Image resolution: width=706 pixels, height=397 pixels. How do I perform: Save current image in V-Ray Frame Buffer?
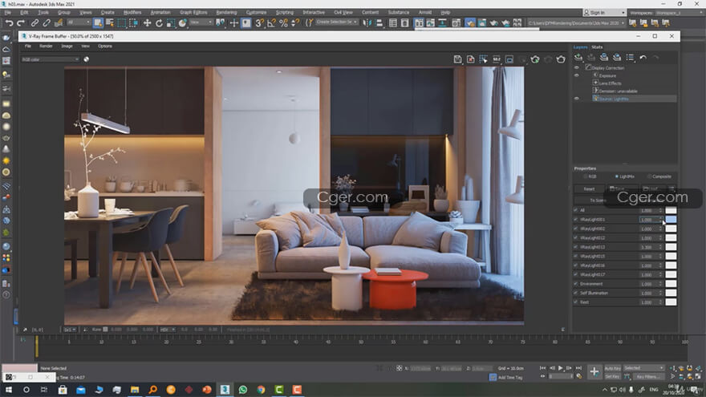click(457, 59)
